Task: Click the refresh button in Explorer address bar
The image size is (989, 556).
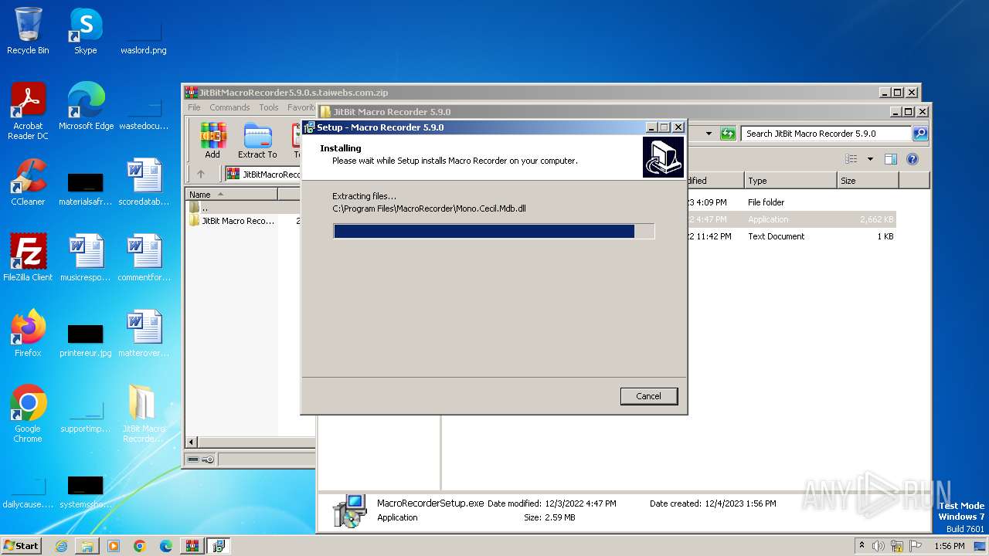Action: click(x=727, y=134)
